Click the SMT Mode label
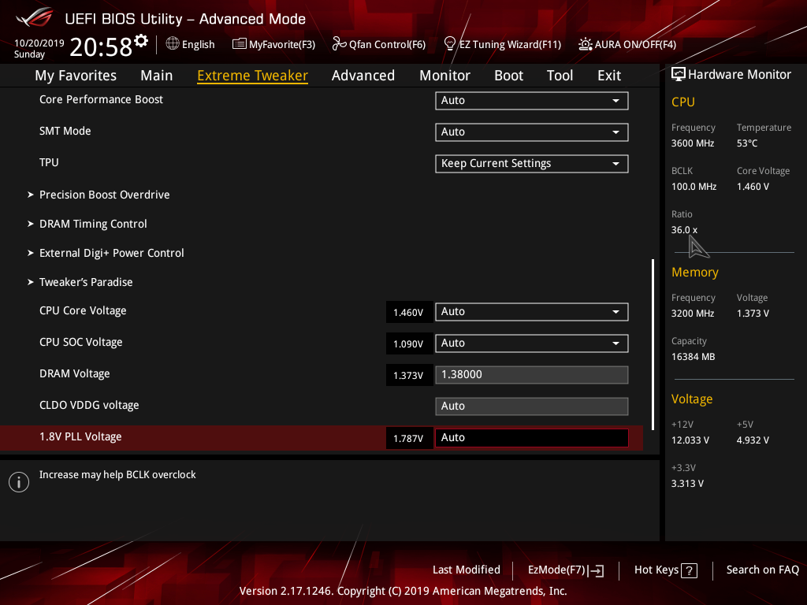The image size is (807, 605). [x=65, y=131]
